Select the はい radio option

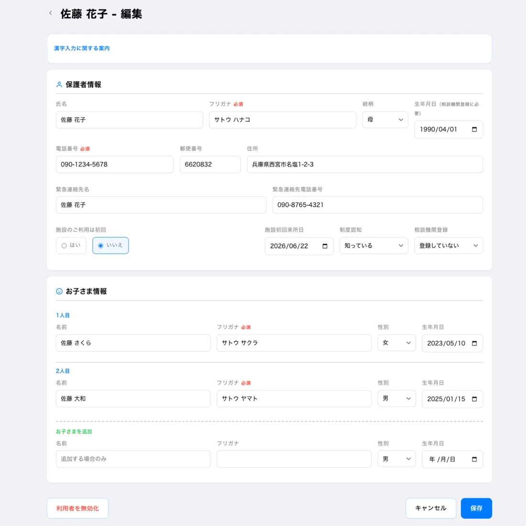tap(71, 246)
